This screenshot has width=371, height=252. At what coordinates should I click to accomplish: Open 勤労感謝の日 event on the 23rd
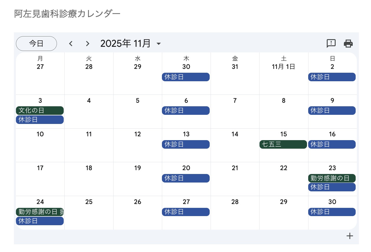click(332, 178)
